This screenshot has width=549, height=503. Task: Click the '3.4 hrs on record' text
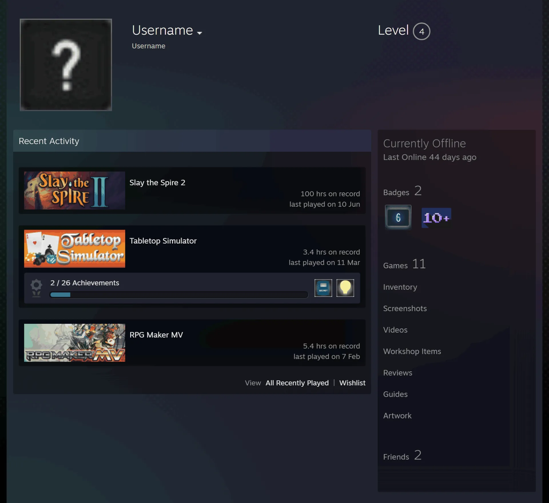331,252
